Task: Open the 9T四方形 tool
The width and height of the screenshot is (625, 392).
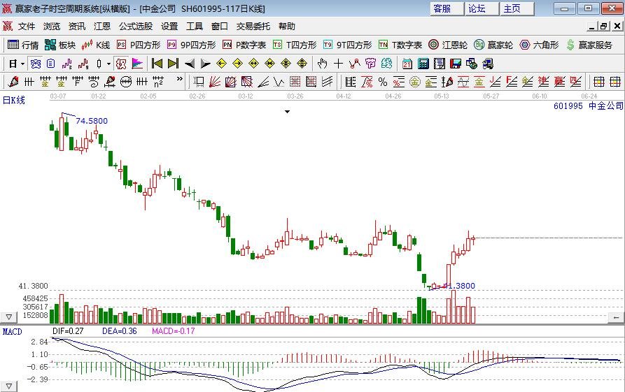Action: [347, 45]
